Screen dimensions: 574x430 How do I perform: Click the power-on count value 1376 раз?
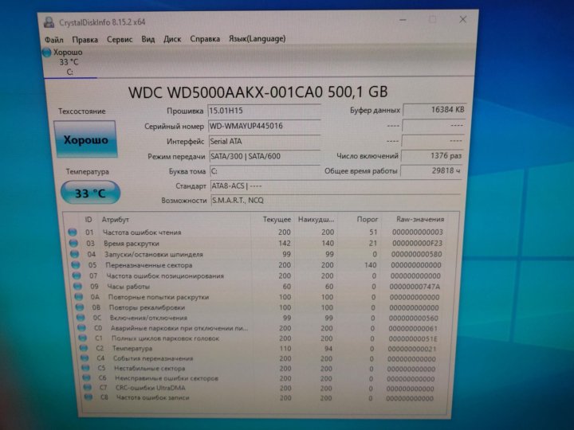(x=433, y=156)
